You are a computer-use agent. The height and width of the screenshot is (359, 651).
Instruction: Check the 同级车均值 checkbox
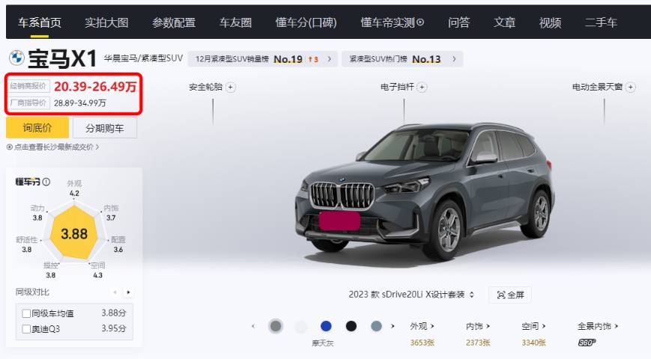click(26, 313)
